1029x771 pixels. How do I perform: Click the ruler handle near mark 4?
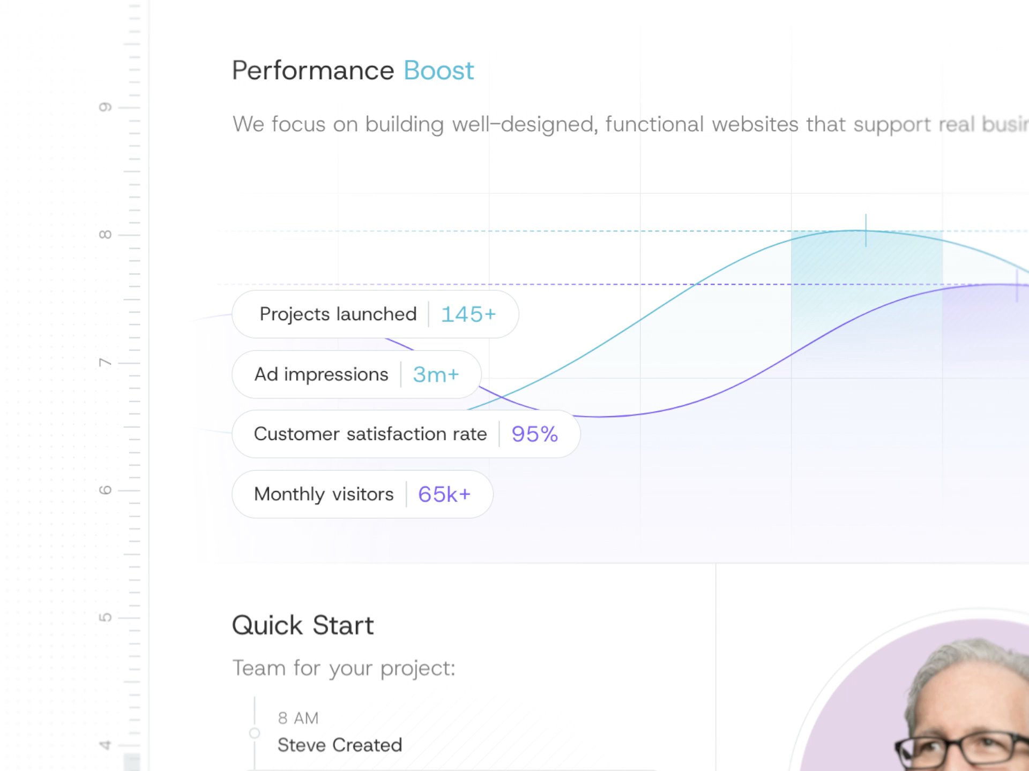(132, 762)
